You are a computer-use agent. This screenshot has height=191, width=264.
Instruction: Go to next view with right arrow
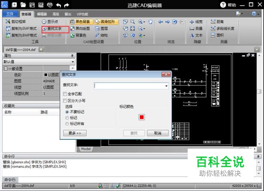[x=167, y=22]
